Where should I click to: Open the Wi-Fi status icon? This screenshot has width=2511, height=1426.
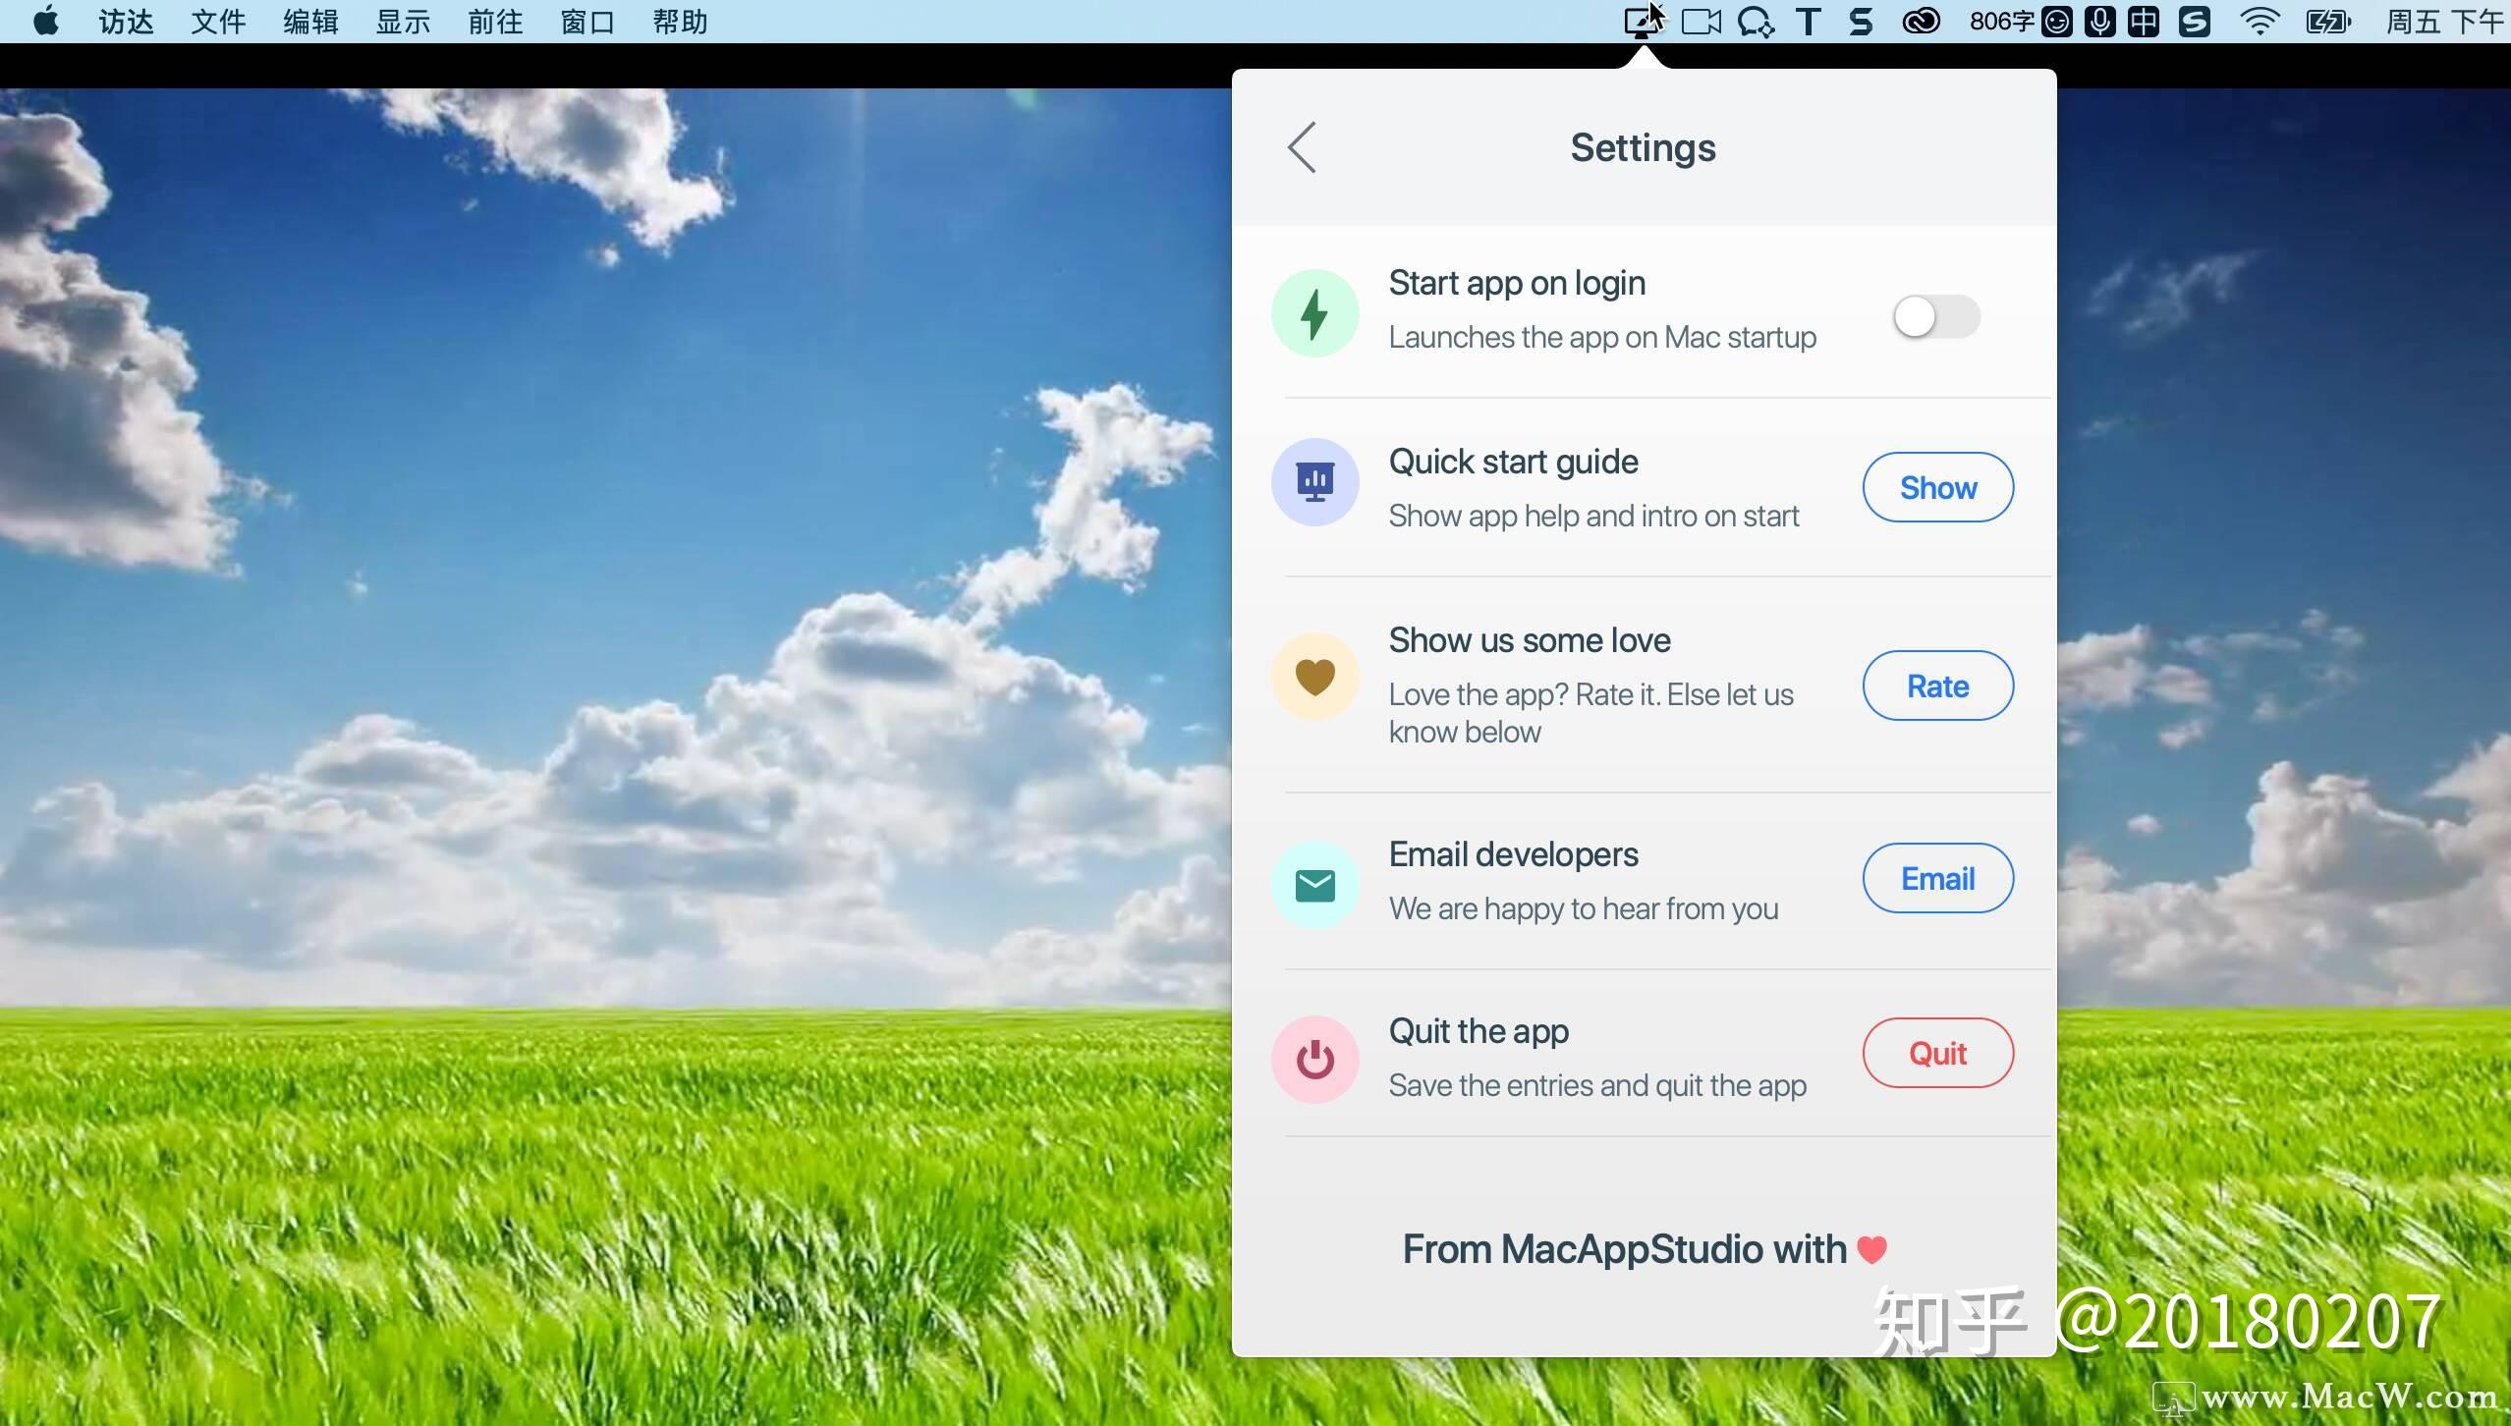pyautogui.click(x=2259, y=21)
